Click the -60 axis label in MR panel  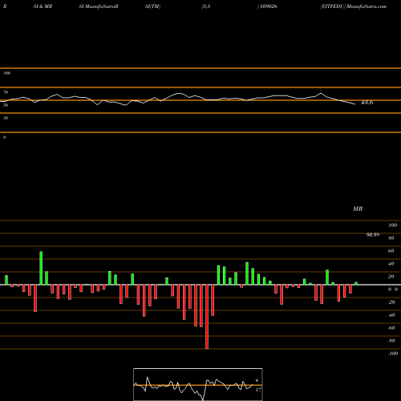click(391, 328)
